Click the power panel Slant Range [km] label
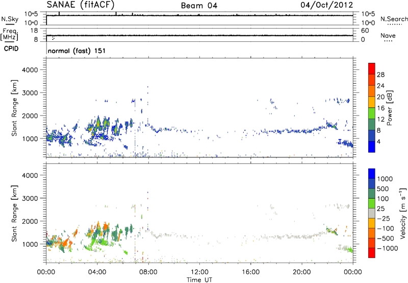Image resolution: width=408 pixels, height=283 pixels. tap(14, 108)
